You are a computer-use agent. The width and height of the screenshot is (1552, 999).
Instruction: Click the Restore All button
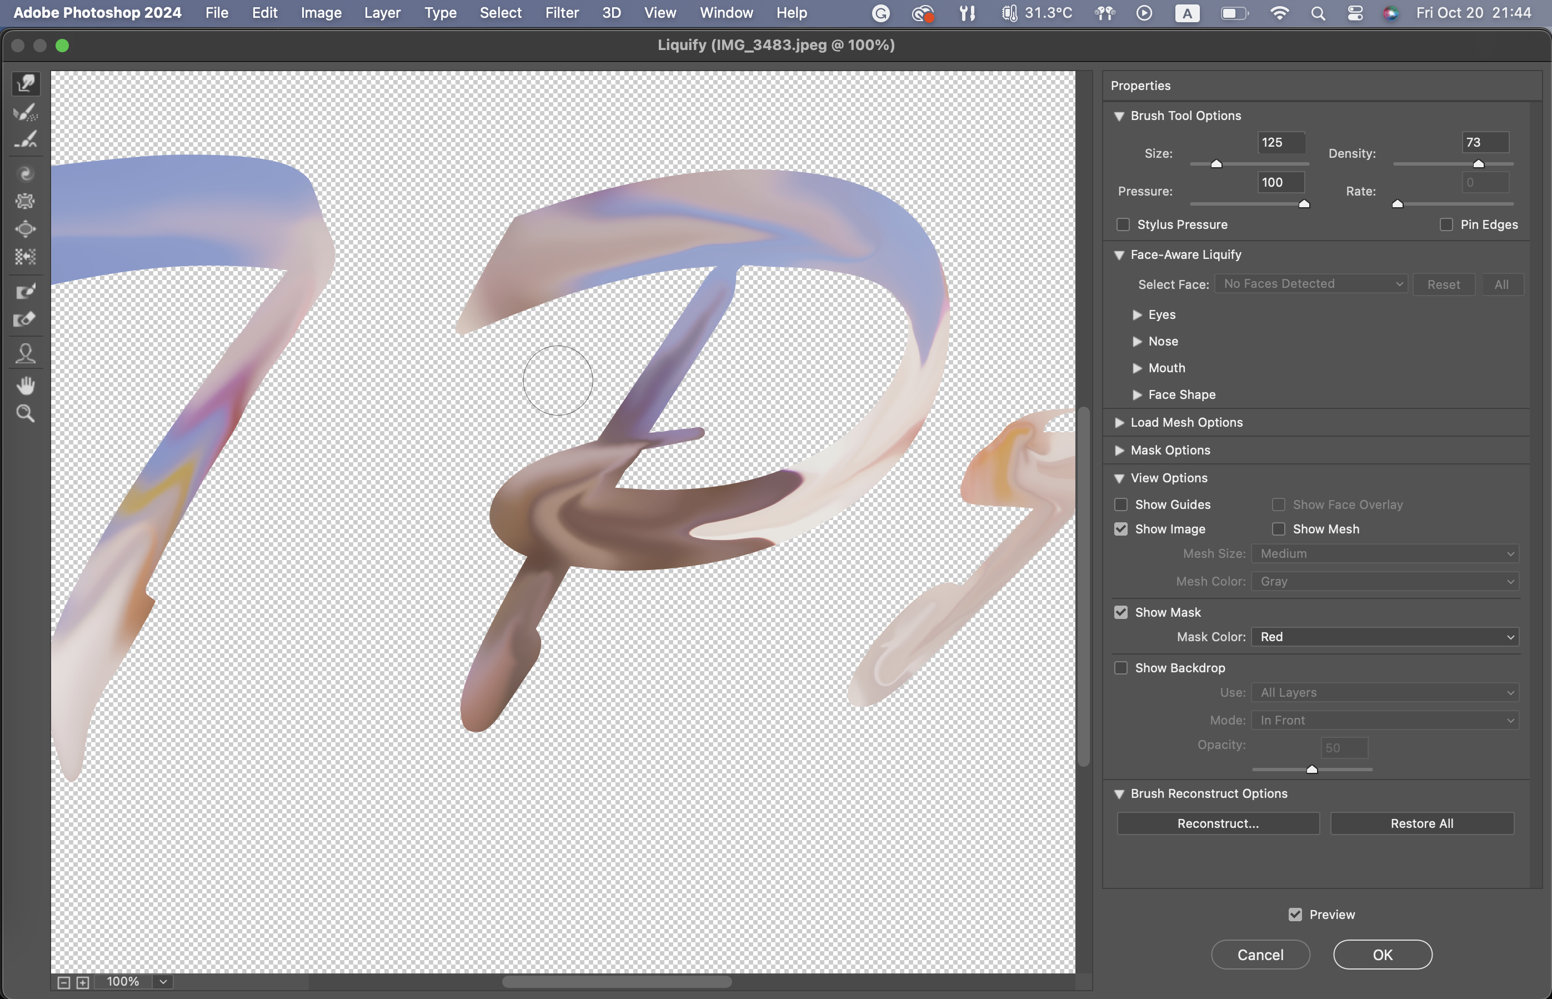click(x=1421, y=823)
